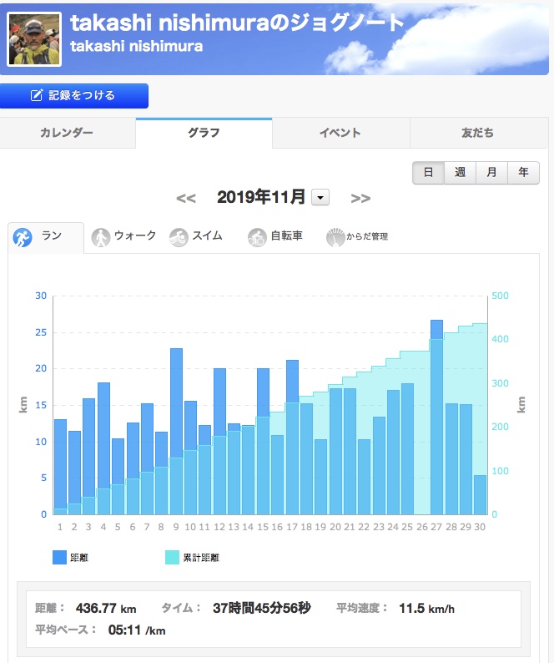Viewport: 554px width, 663px height.
Task: Open the 友だち tab
Action: point(477,133)
